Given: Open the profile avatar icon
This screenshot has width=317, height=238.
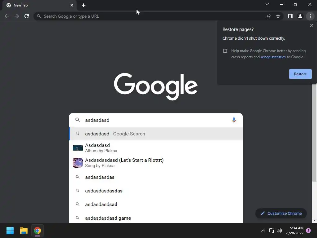Looking at the screenshot, I should pos(300,16).
